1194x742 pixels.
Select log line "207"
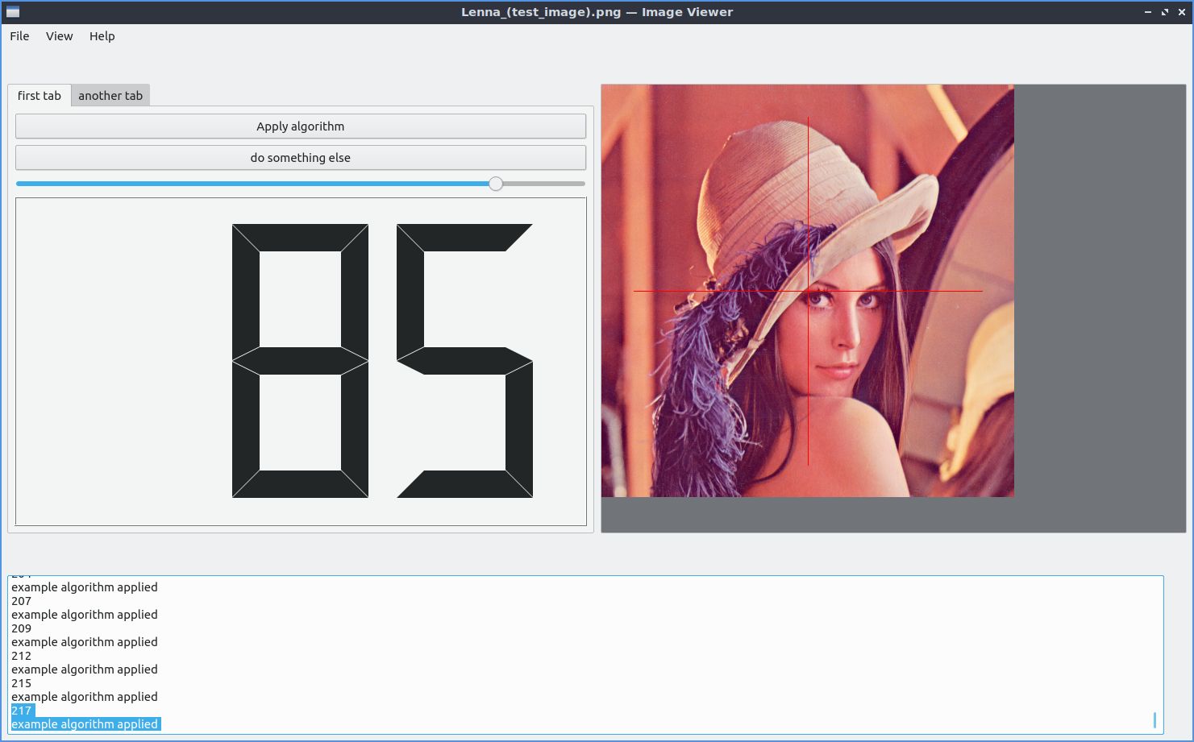22,601
